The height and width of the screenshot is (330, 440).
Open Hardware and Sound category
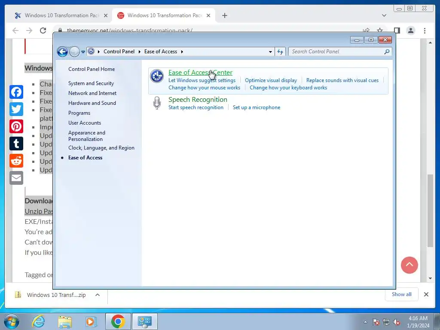pos(92,103)
